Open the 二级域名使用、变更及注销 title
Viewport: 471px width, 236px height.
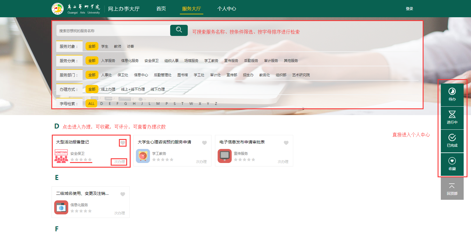point(82,193)
